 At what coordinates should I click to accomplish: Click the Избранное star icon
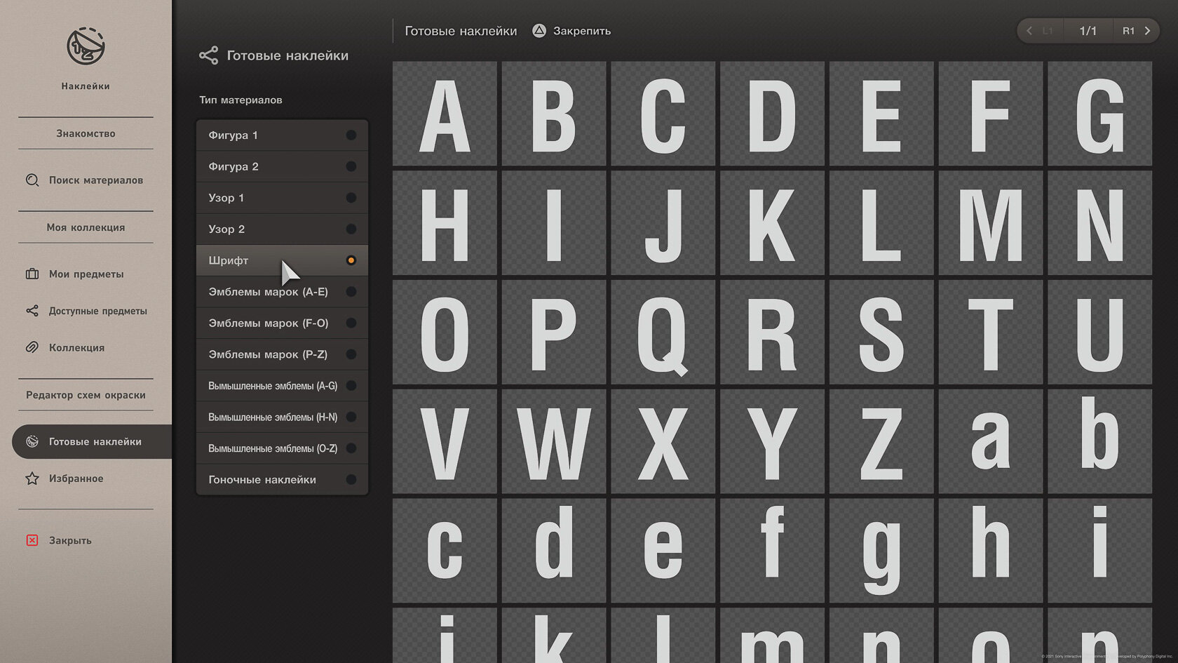click(x=32, y=478)
